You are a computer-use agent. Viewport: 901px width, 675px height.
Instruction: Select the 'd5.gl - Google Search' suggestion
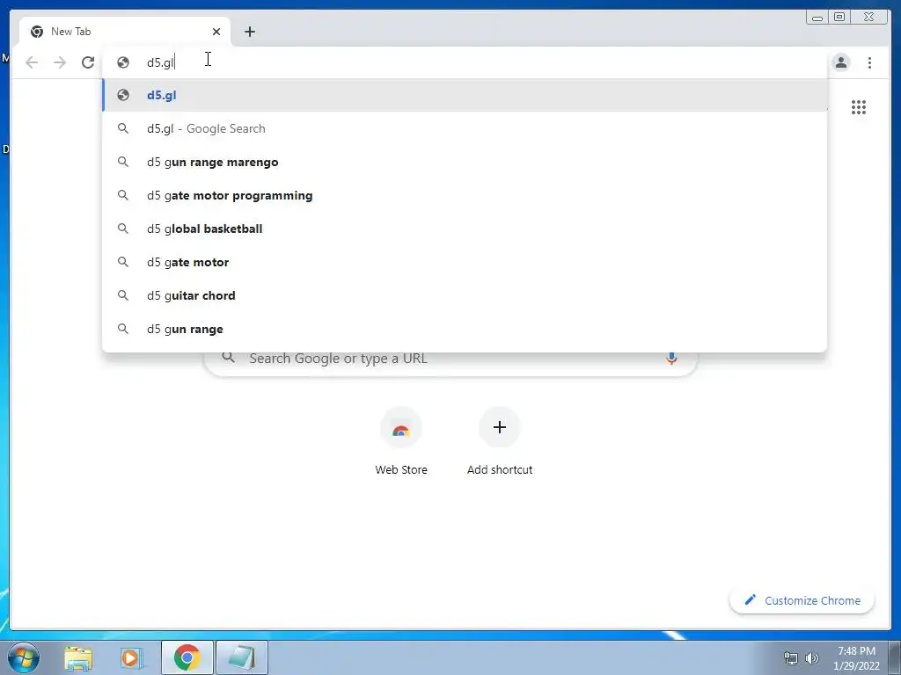(465, 128)
